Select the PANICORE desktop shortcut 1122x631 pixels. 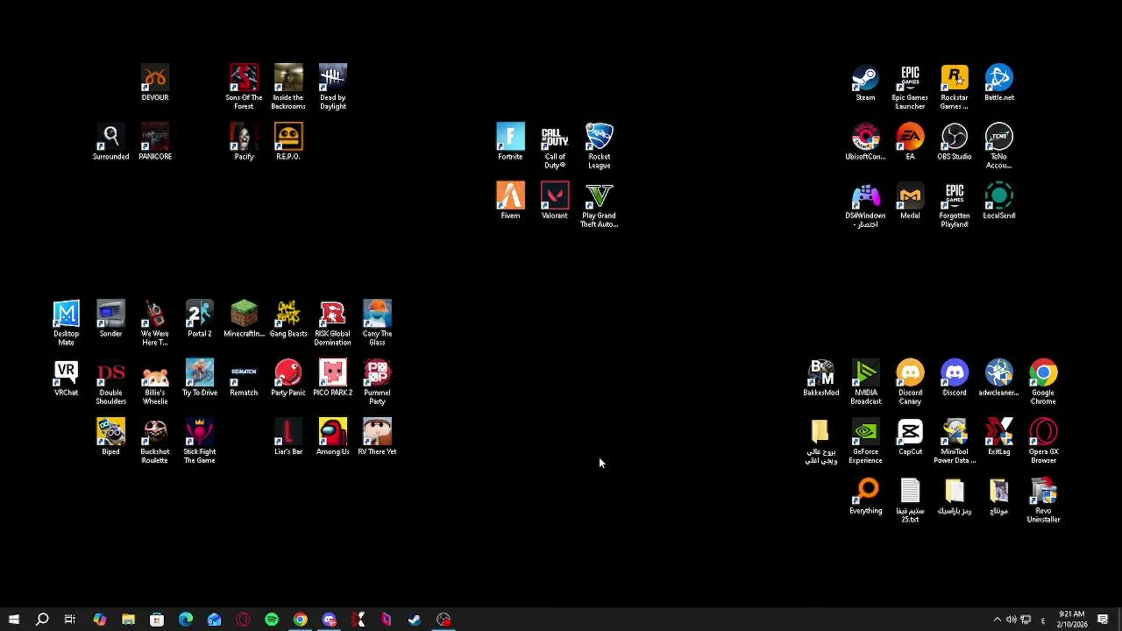click(155, 142)
